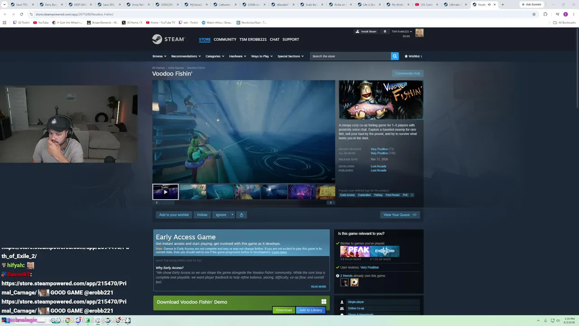Expand the Ways to Play dropdown
The image size is (579, 326).
click(262, 56)
